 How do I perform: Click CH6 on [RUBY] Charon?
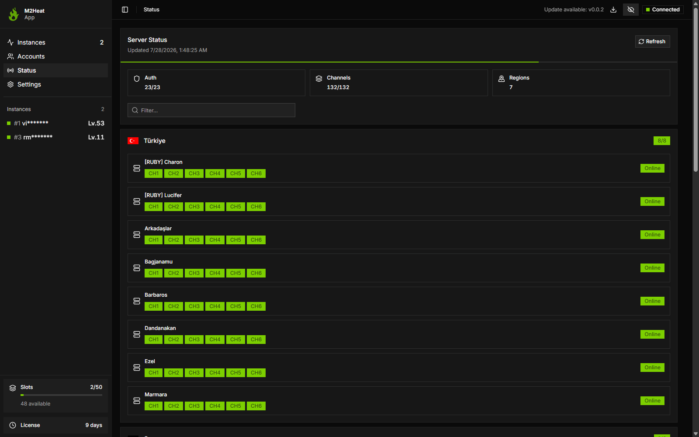tap(256, 173)
